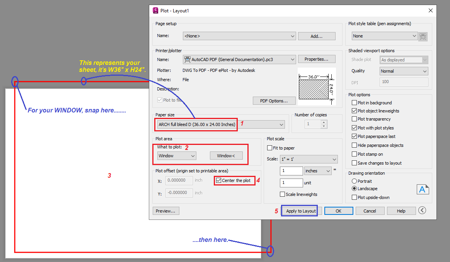This screenshot has width=450, height=262.
Task: Click inside the DPI input field
Action: pyautogui.click(x=403, y=82)
